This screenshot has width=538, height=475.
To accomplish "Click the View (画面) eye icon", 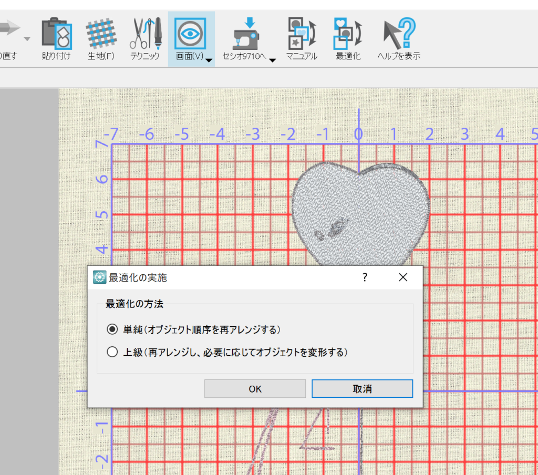I will 189,33.
